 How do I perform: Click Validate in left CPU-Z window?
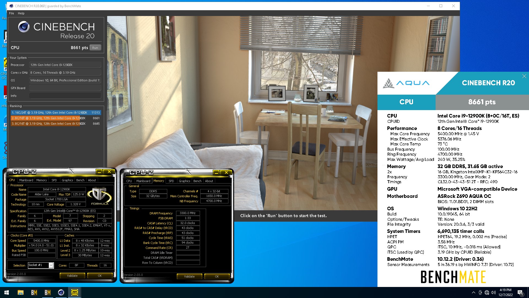72,276
